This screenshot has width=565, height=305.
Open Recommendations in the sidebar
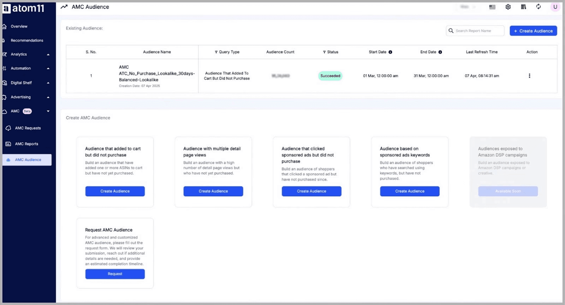tap(27, 41)
